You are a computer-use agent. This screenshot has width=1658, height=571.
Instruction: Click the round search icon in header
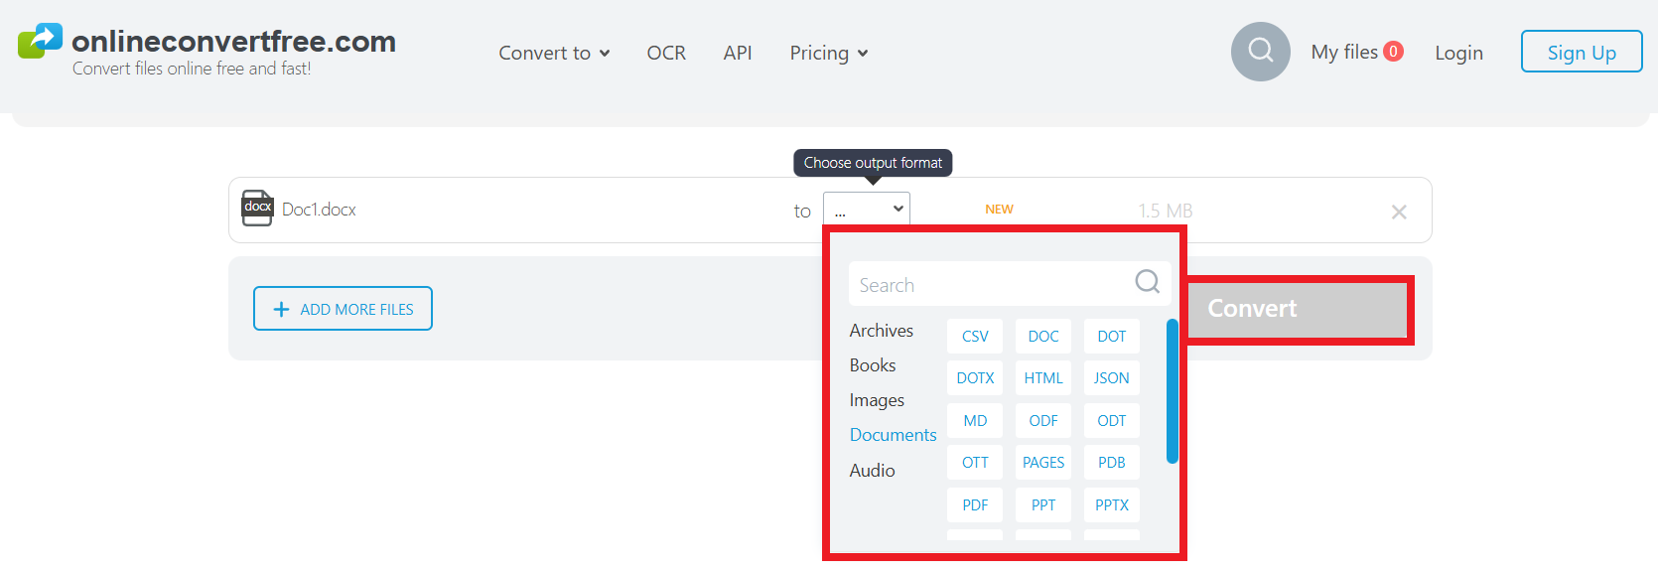coord(1260,52)
